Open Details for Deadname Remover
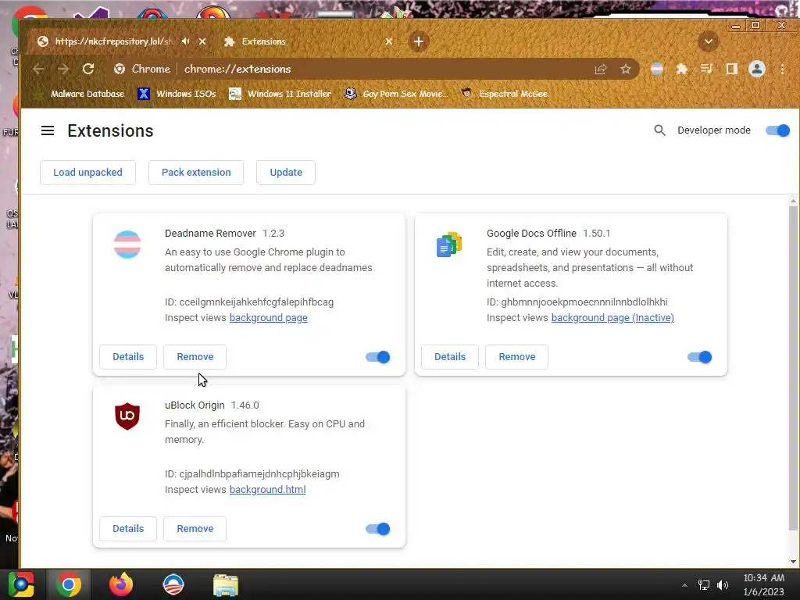Viewport: 800px width, 600px height. (x=128, y=356)
